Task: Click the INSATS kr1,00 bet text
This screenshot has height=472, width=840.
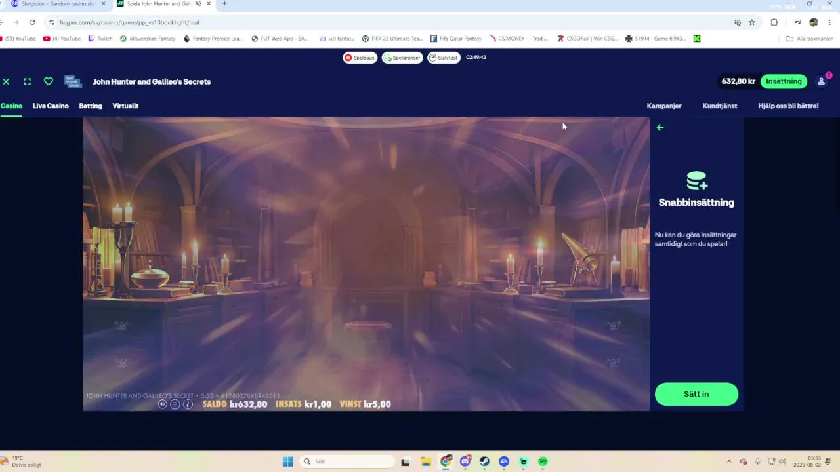Action: 304,404
